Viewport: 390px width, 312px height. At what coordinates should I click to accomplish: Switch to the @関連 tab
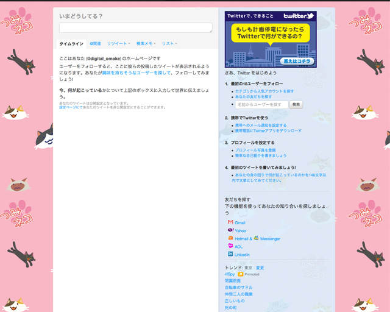[95, 43]
